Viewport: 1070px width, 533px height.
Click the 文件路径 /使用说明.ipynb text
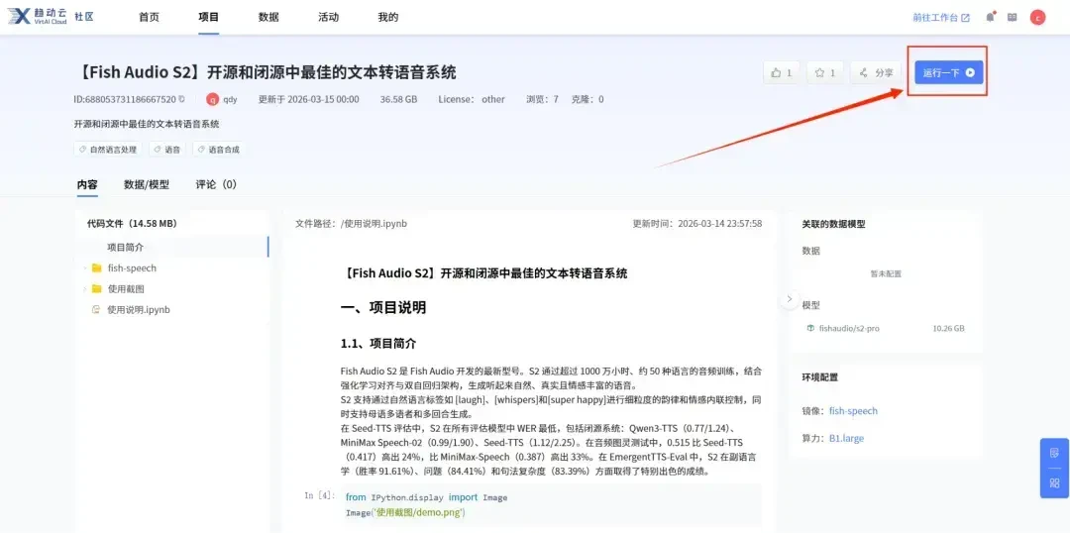click(x=352, y=223)
